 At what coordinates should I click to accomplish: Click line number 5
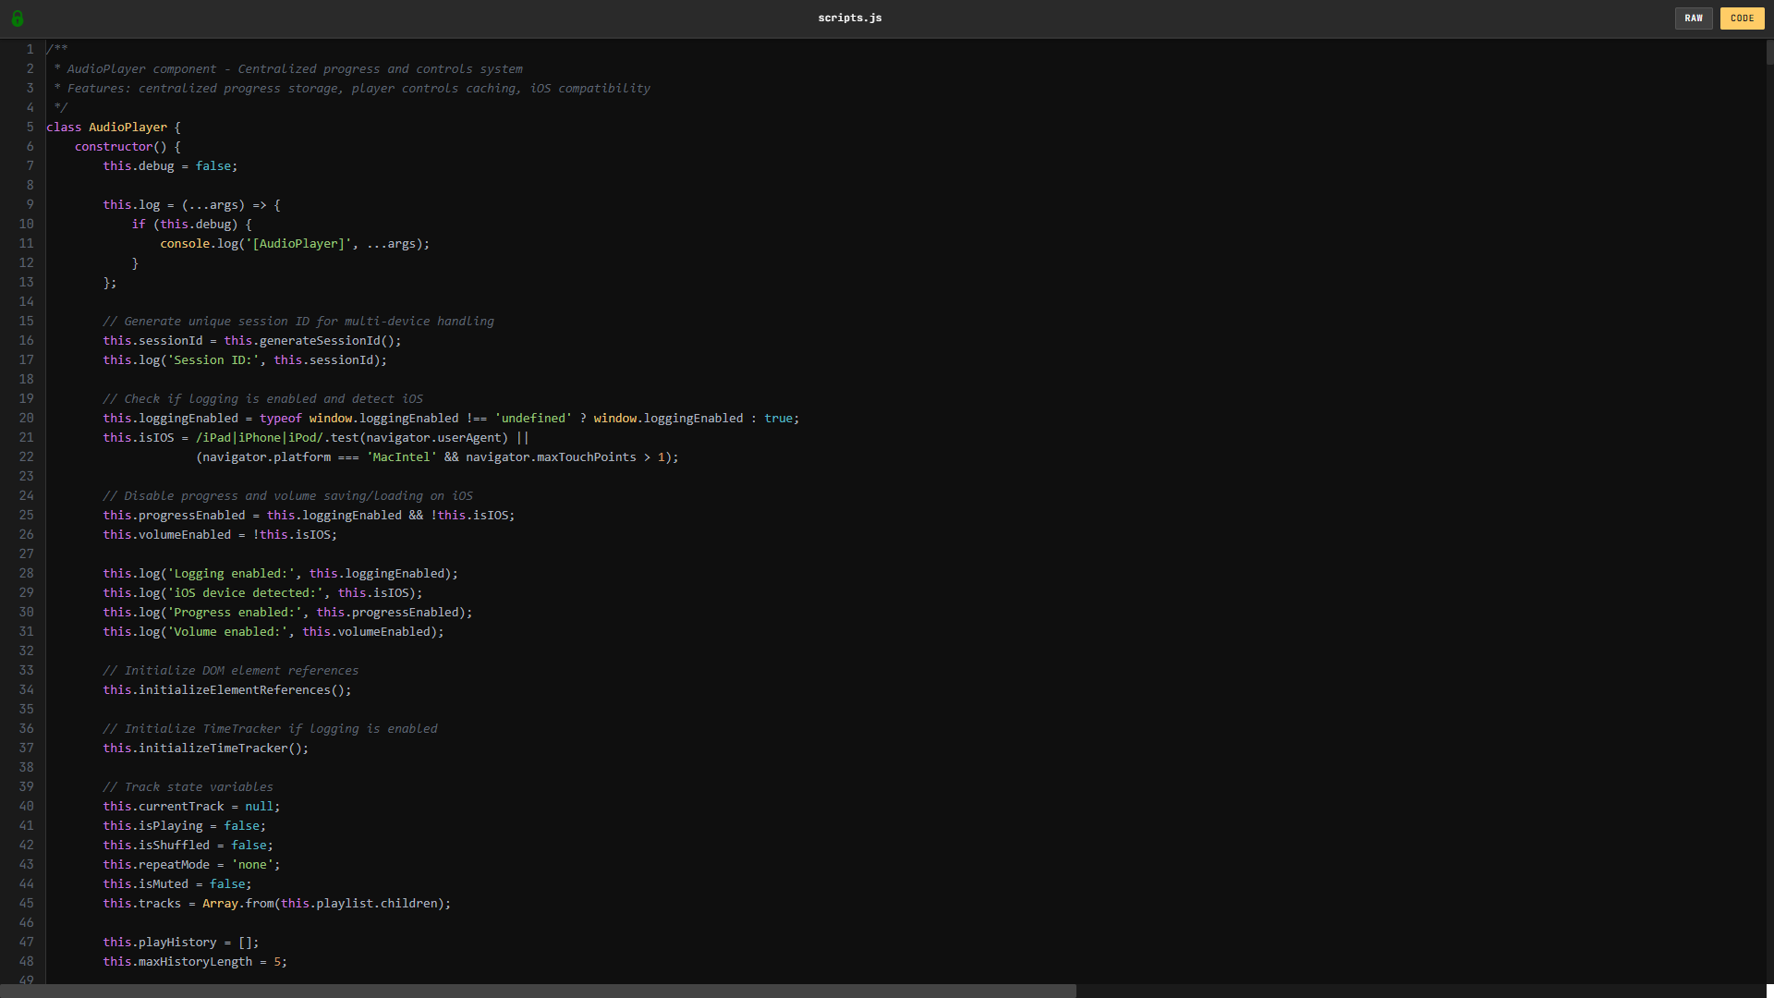(x=30, y=127)
